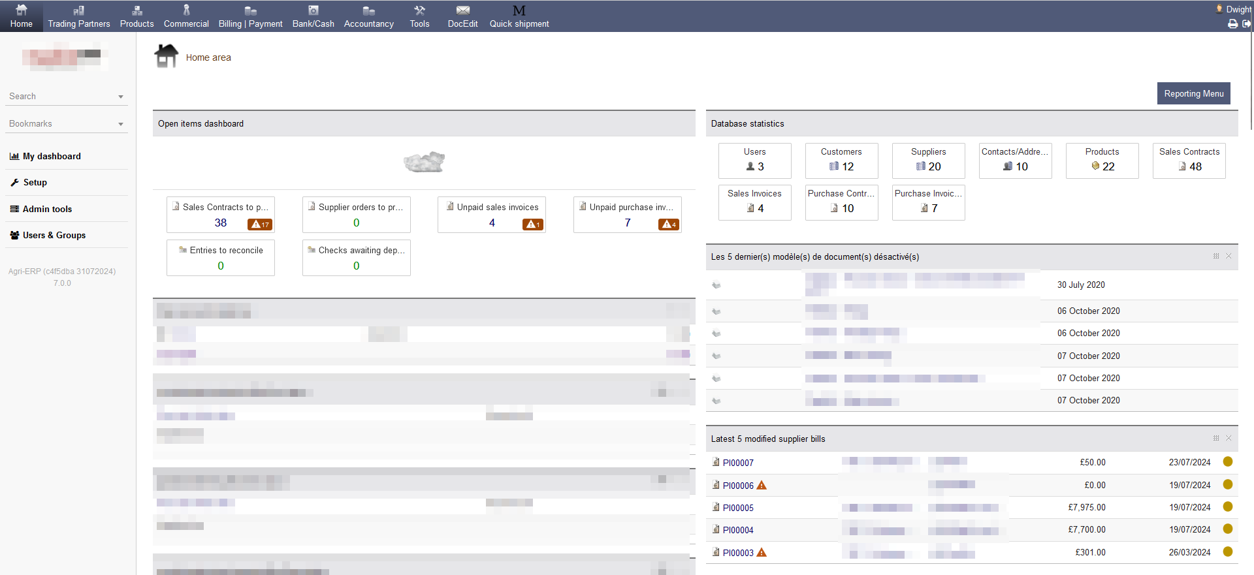This screenshot has height=575, width=1254.
Task: Open supplier bill PI00003
Action: coord(738,553)
